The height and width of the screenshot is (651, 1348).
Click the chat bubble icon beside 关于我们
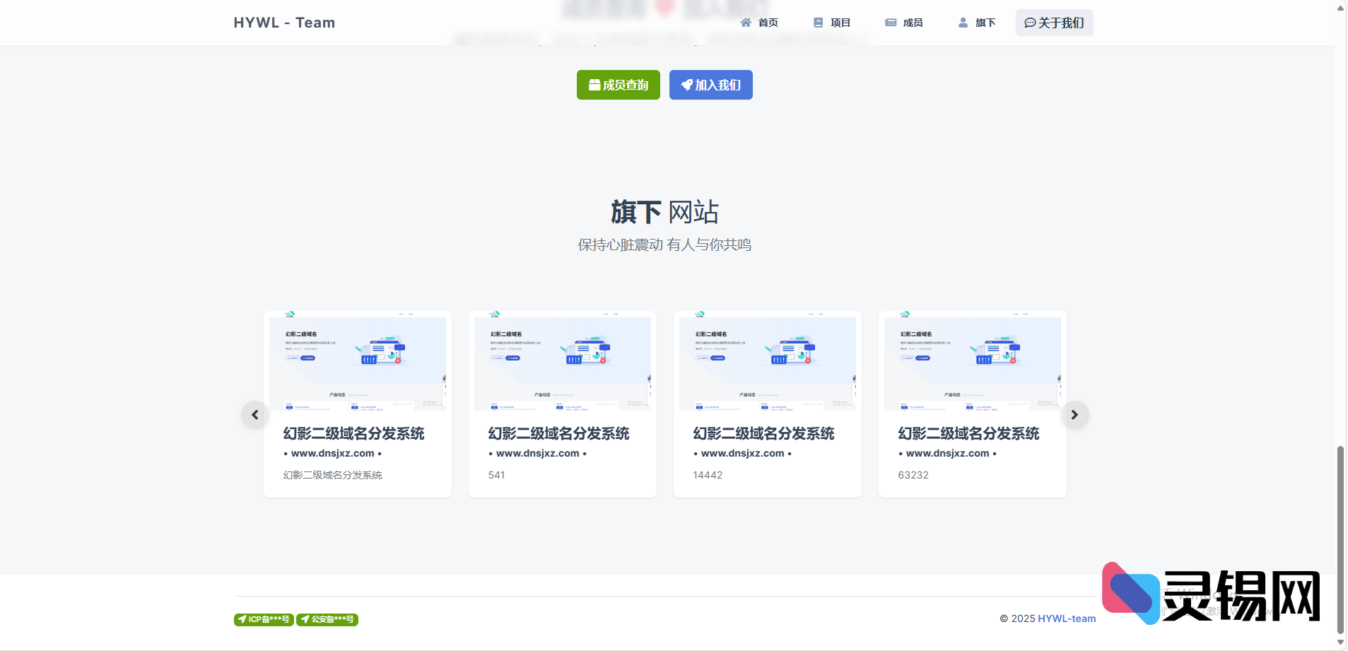(1030, 22)
